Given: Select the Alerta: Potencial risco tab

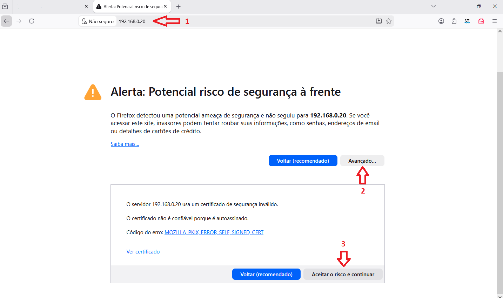Looking at the screenshot, I should coord(129,6).
